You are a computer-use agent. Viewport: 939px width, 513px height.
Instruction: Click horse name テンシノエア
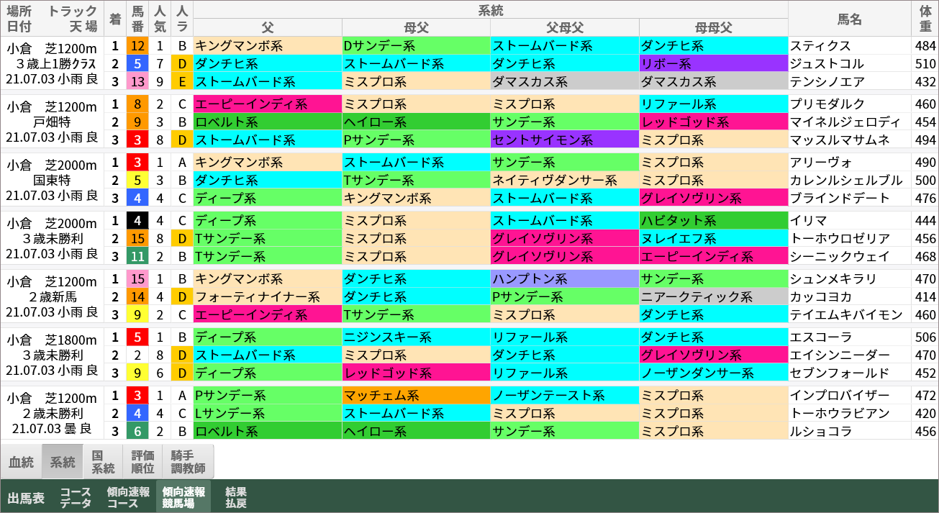827,81
